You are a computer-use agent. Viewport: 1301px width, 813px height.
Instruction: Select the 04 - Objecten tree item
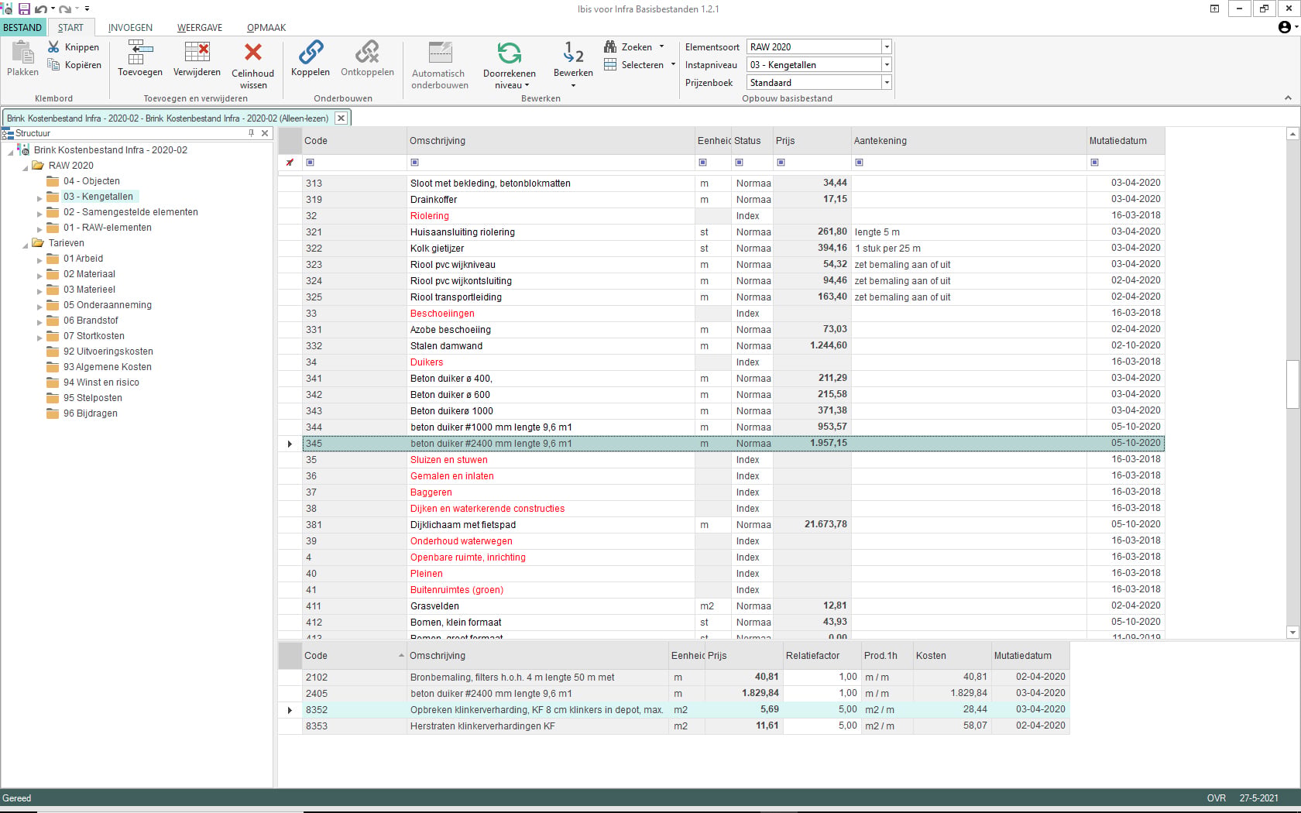(x=91, y=181)
